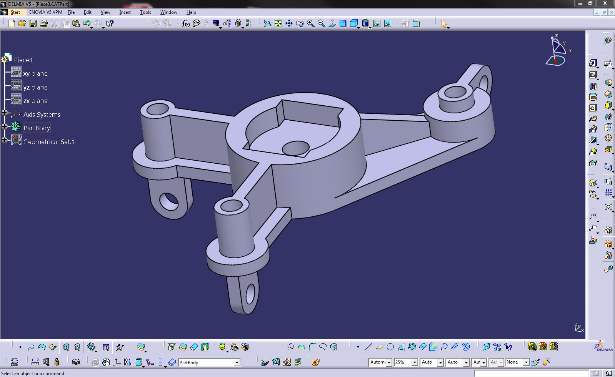Screen dimensions: 615x377
Task: Click the Select arrow tool
Action: coord(444,24)
